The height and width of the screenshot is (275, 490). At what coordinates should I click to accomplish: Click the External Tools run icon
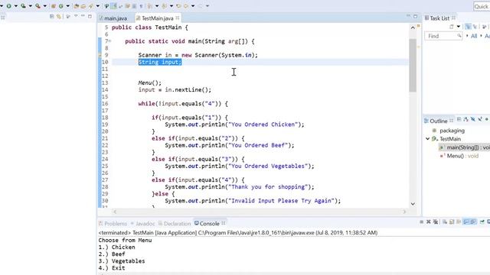coord(38,6)
